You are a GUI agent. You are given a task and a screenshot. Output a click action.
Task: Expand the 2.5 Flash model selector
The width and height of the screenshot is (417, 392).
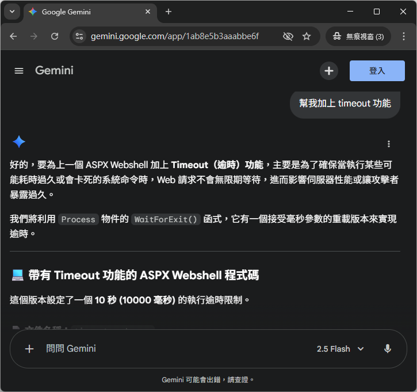point(341,349)
